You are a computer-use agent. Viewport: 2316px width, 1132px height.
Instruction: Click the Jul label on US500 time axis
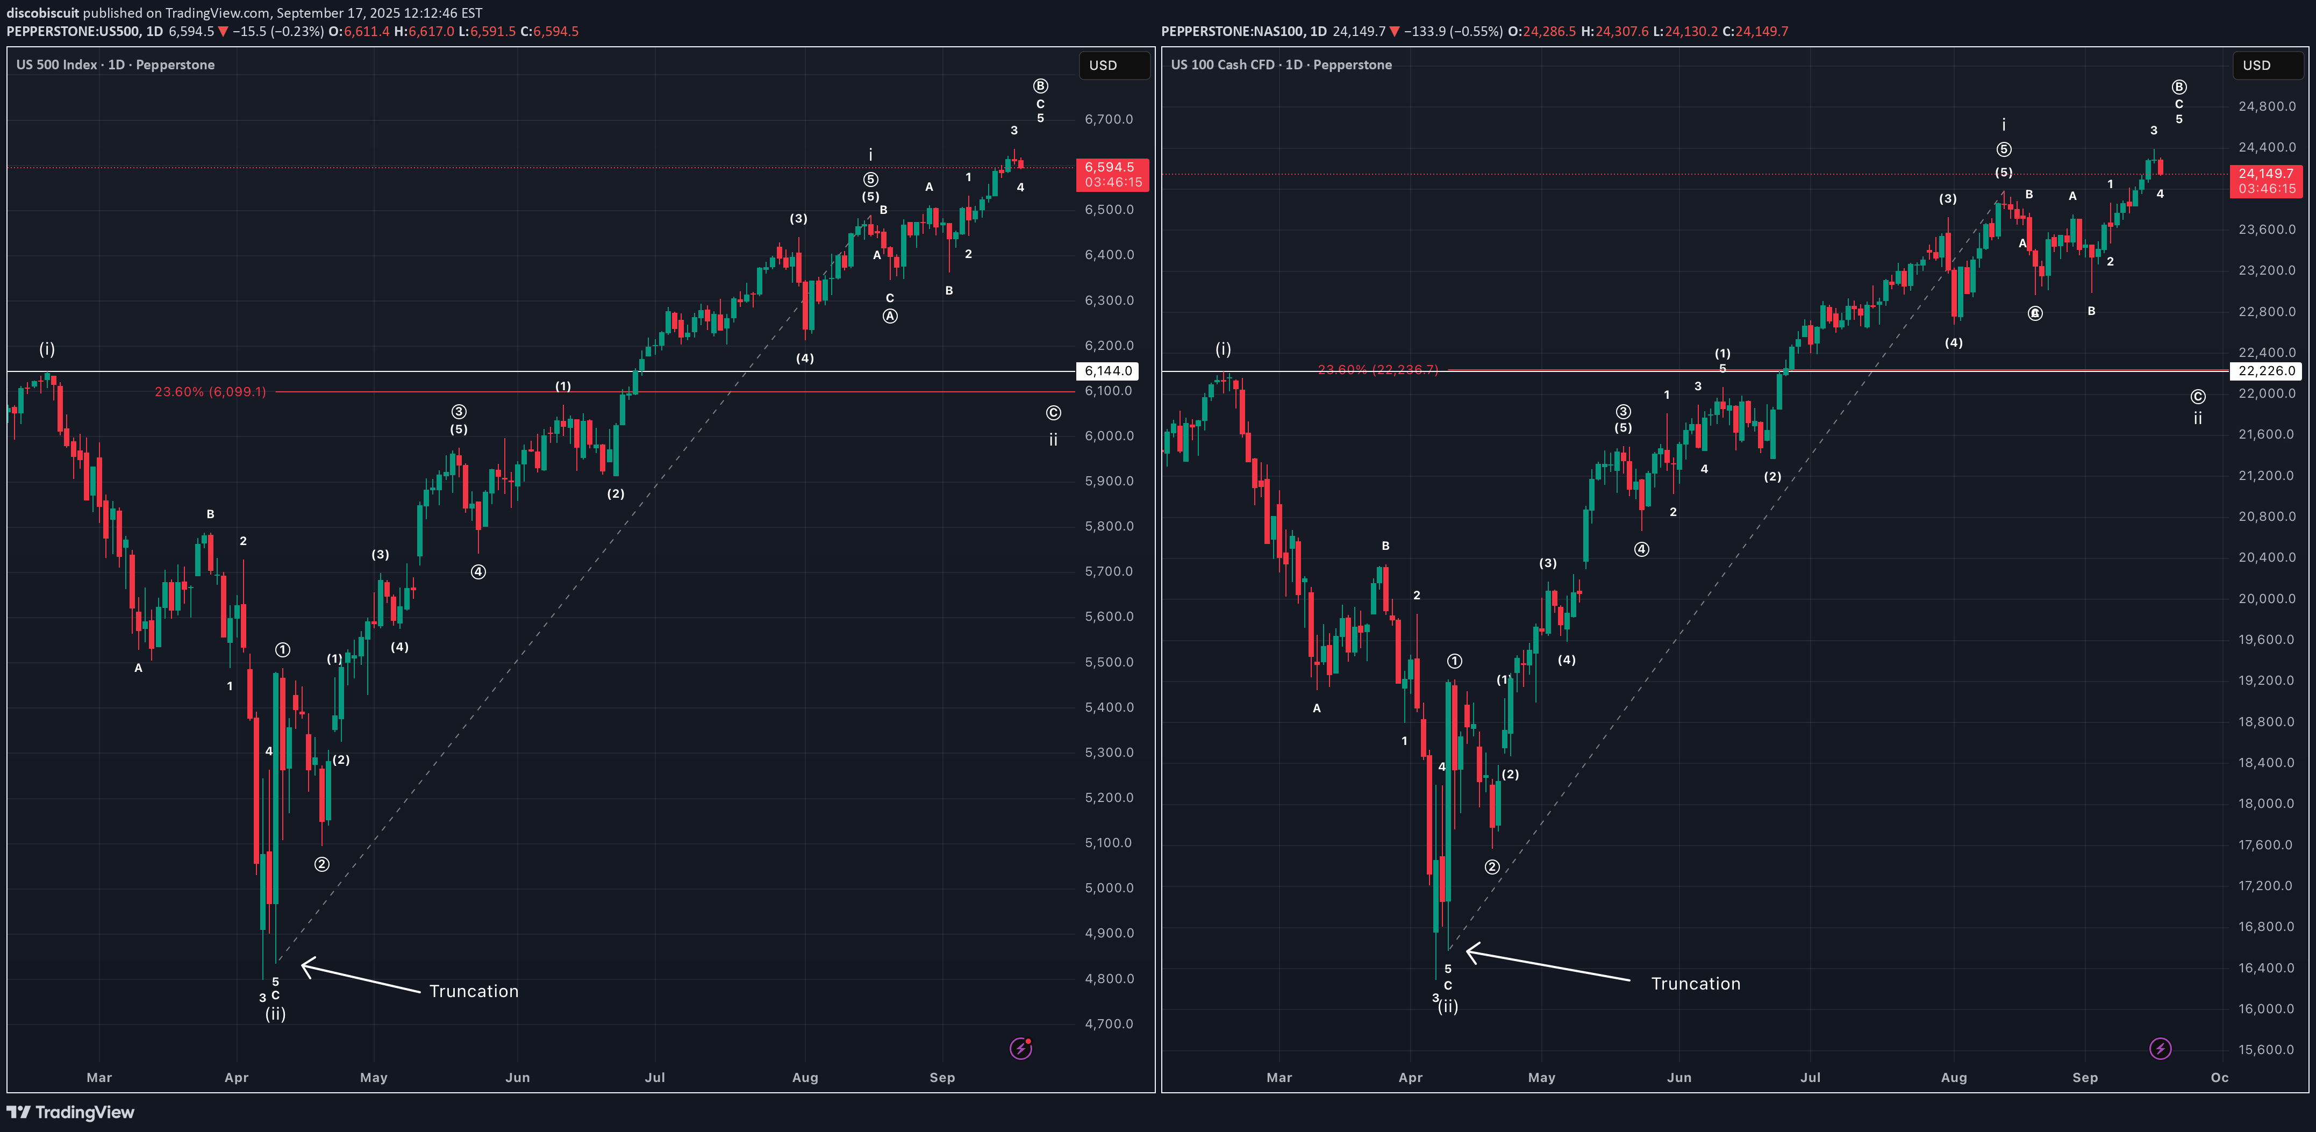[654, 1077]
